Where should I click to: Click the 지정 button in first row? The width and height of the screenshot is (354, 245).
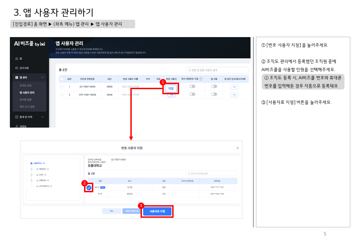171,88
